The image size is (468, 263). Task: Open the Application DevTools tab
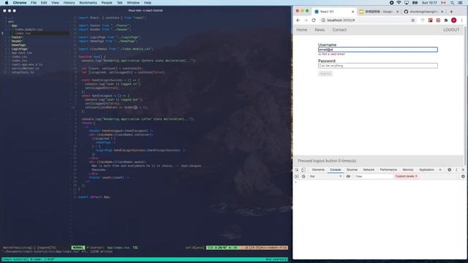point(426,169)
